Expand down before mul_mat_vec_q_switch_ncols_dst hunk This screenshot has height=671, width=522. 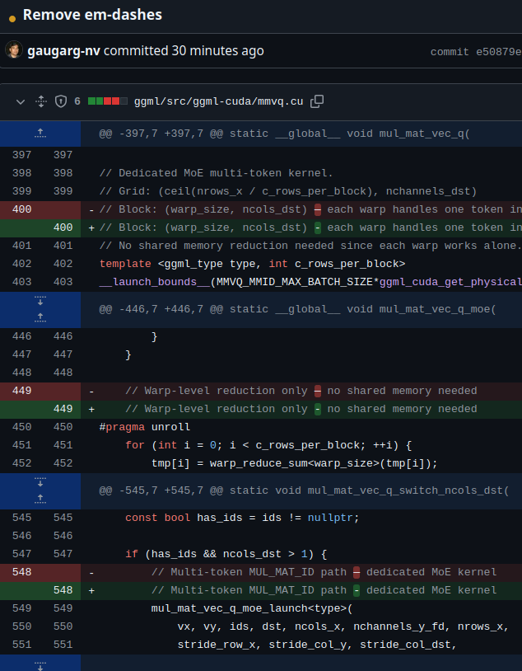click(40, 482)
